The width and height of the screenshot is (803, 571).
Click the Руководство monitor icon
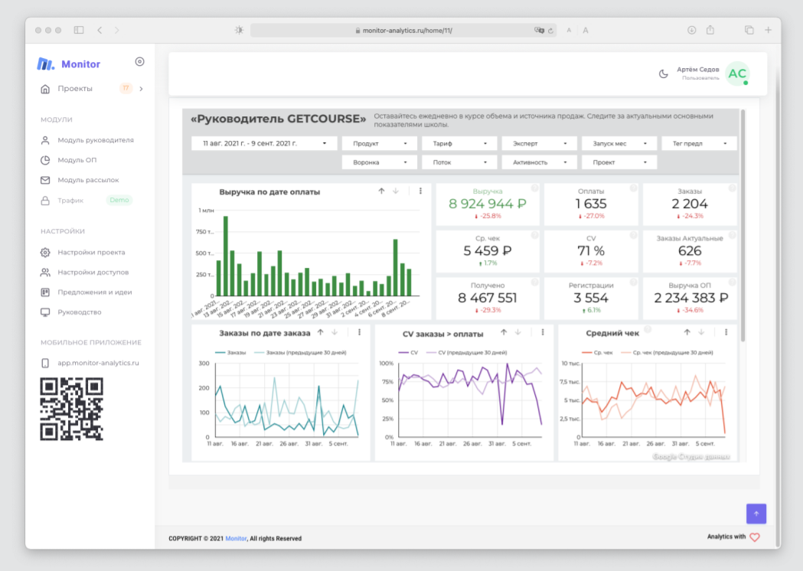click(x=45, y=312)
